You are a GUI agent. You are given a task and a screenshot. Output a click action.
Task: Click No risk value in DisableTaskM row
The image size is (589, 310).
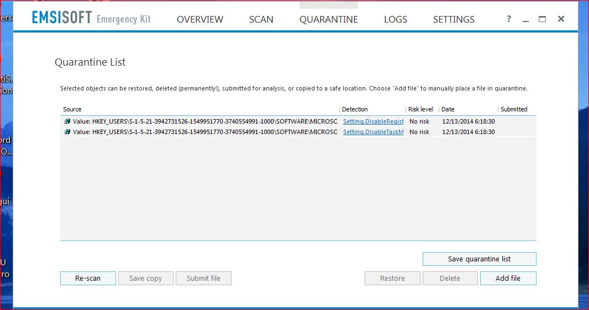pyautogui.click(x=419, y=132)
